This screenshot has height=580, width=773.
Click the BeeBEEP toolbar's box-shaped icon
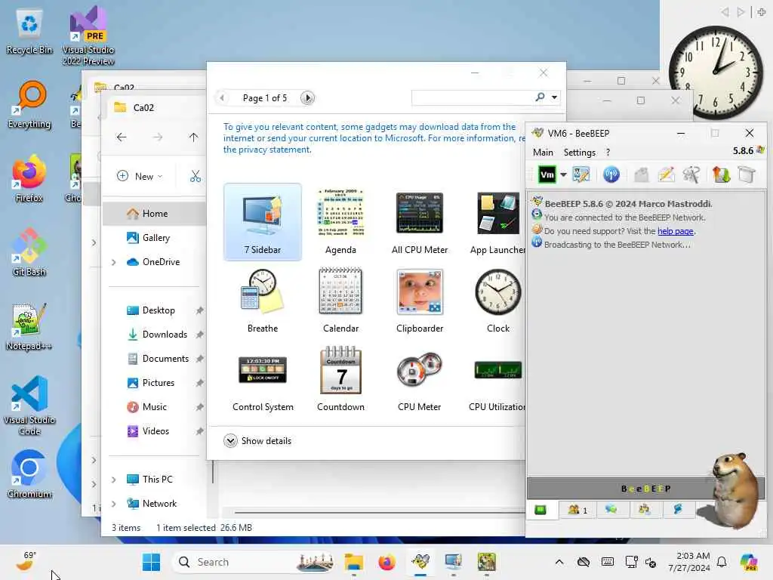pyautogui.click(x=747, y=174)
